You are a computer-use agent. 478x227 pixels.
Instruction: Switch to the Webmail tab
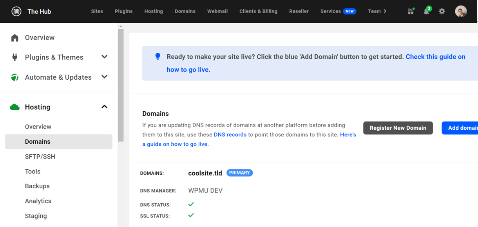coord(217,11)
